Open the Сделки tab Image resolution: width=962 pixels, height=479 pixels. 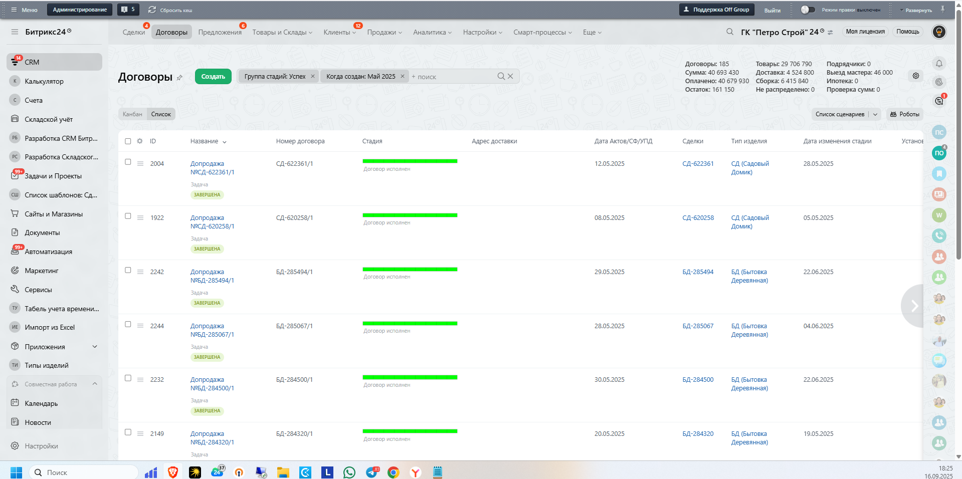coord(133,33)
